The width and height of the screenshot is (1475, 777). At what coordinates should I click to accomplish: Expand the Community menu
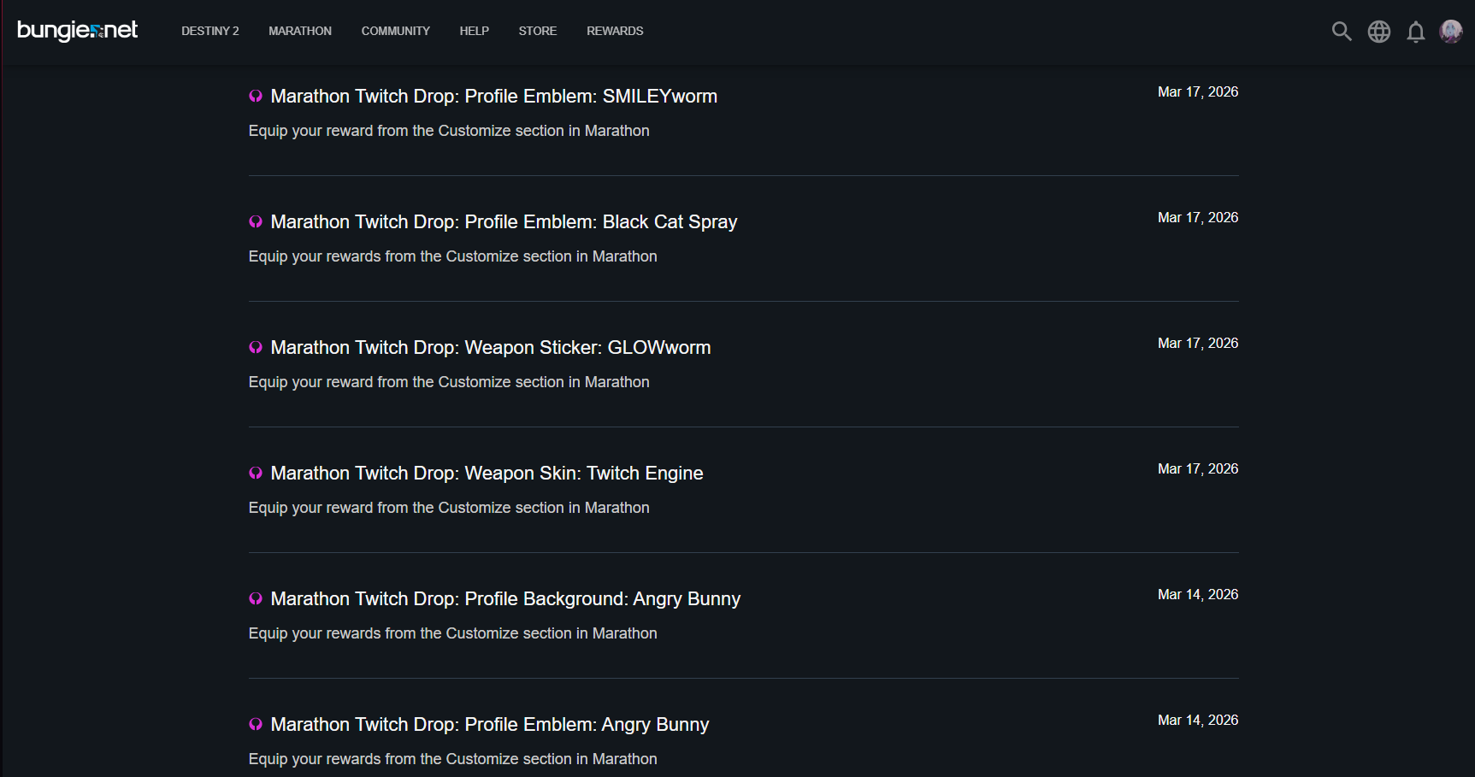coord(395,31)
